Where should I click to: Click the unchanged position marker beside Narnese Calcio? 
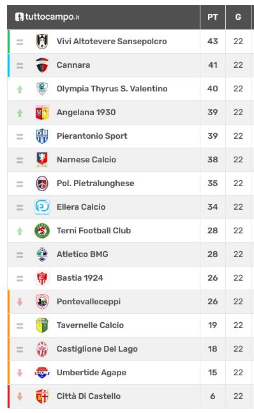20,160
